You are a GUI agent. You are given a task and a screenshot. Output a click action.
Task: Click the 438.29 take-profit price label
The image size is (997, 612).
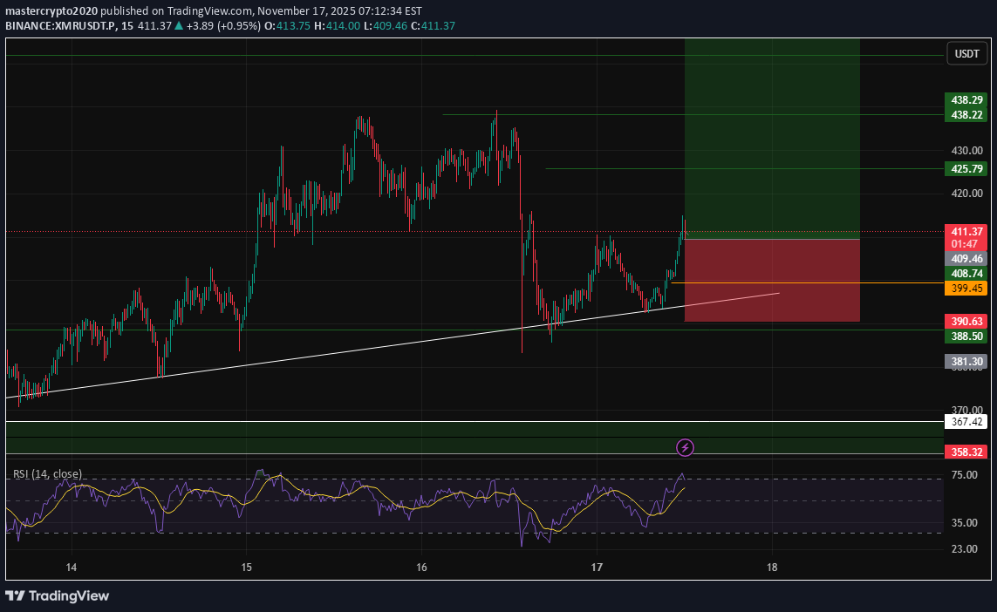click(965, 100)
